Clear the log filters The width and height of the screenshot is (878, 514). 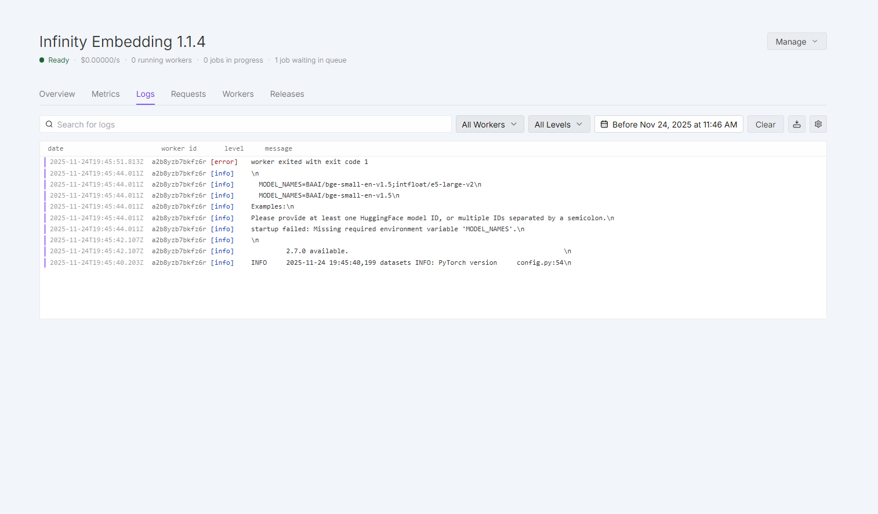click(x=765, y=124)
